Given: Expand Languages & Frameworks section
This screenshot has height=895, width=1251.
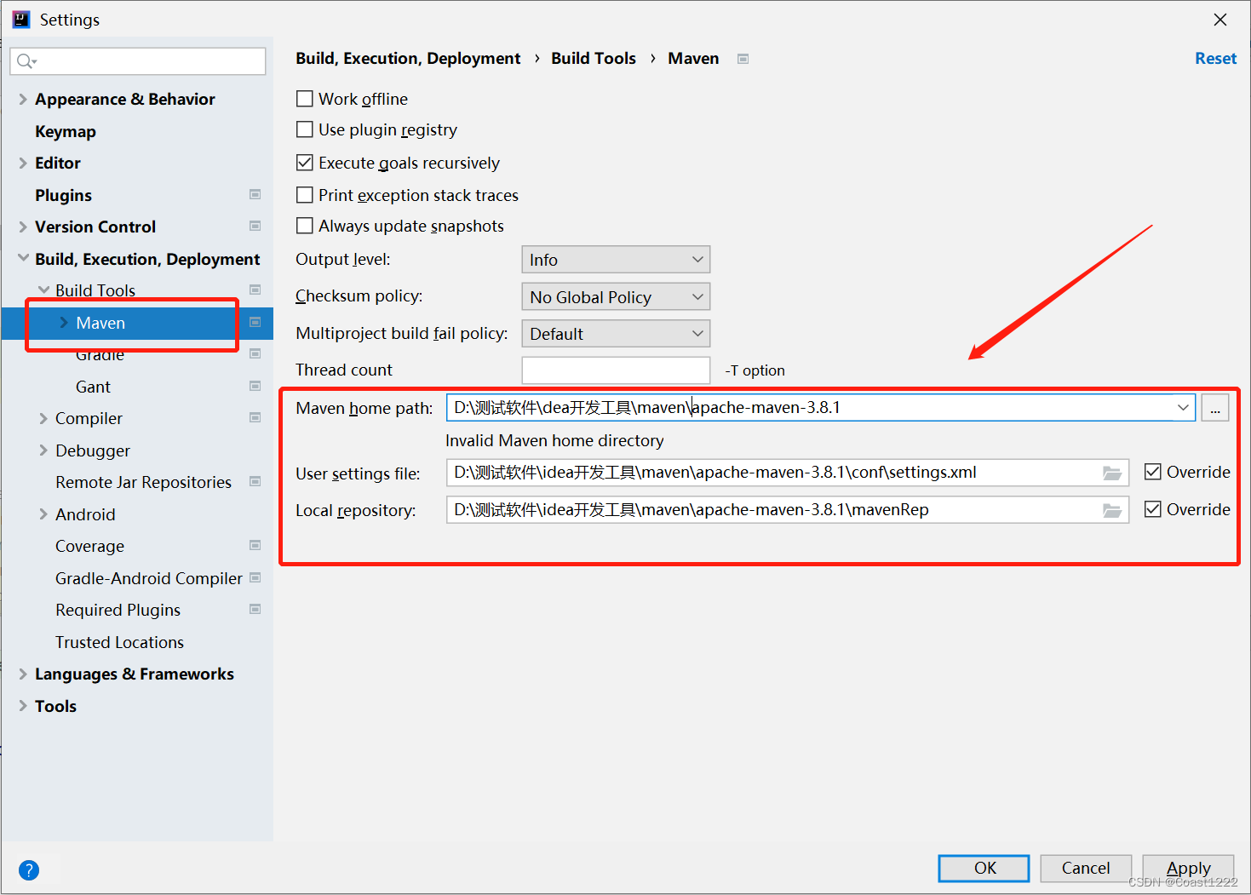Looking at the screenshot, I should point(23,674).
